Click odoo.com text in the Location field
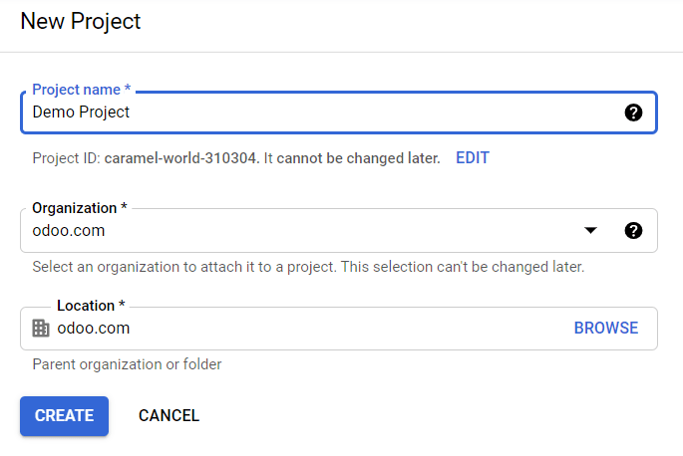The image size is (683, 456). 94,329
